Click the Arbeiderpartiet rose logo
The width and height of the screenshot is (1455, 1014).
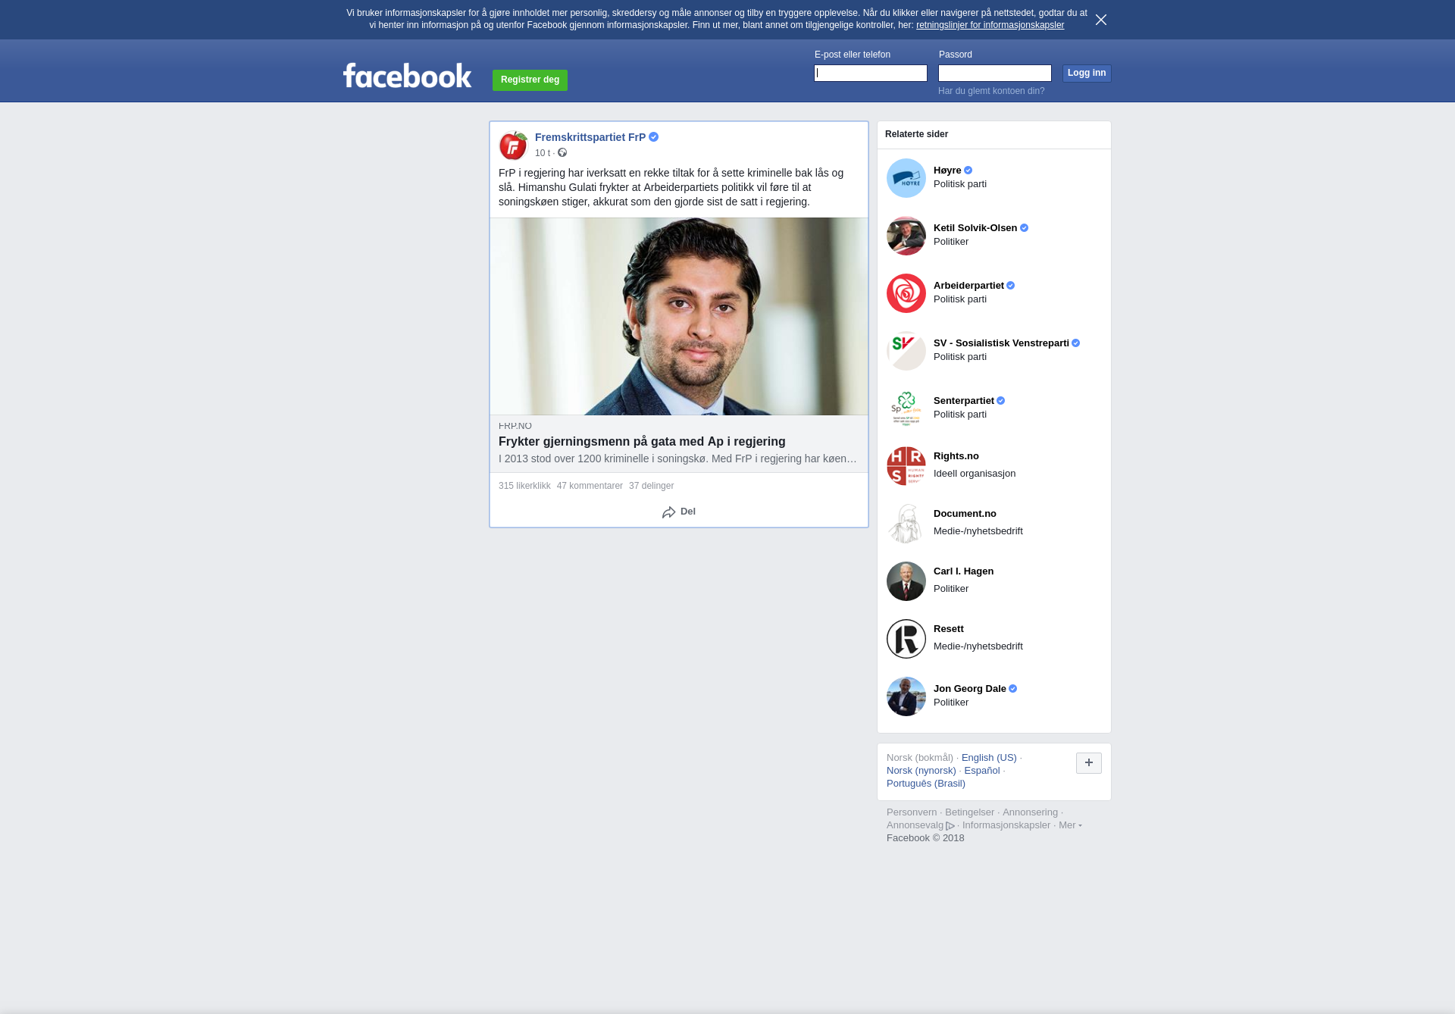(906, 293)
